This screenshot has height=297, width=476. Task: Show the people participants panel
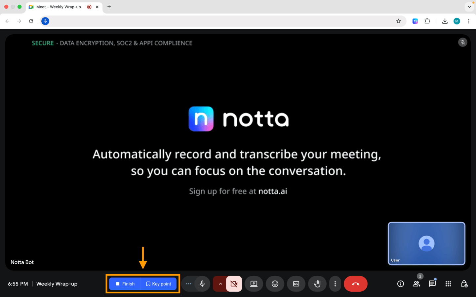click(x=416, y=284)
